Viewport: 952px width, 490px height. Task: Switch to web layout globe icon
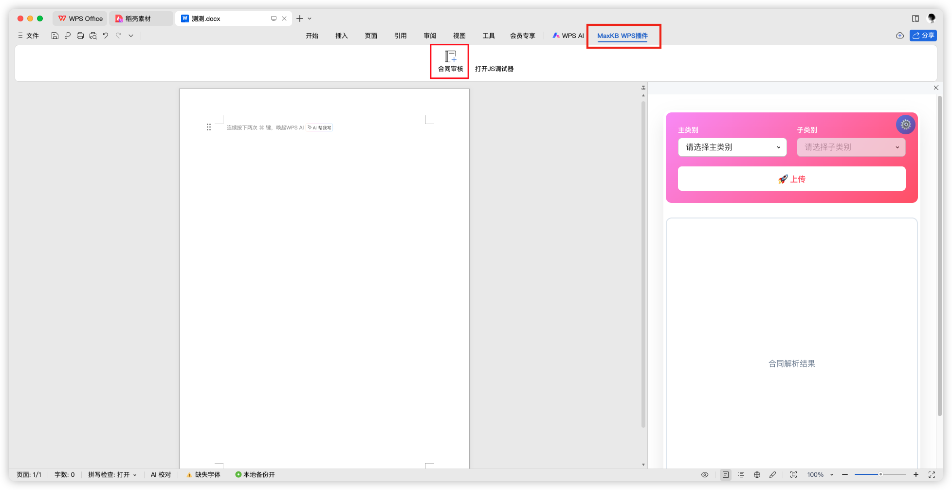click(x=757, y=474)
